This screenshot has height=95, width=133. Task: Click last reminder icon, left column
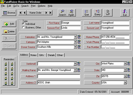pos(6,83)
